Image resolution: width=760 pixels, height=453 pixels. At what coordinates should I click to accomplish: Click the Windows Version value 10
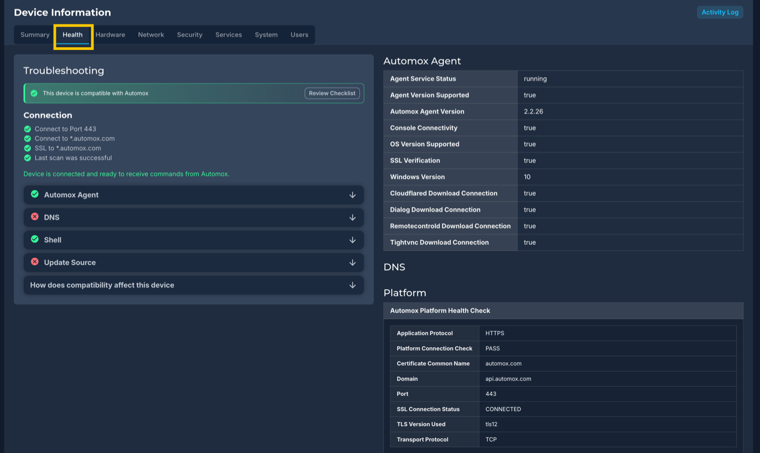pyautogui.click(x=527, y=177)
